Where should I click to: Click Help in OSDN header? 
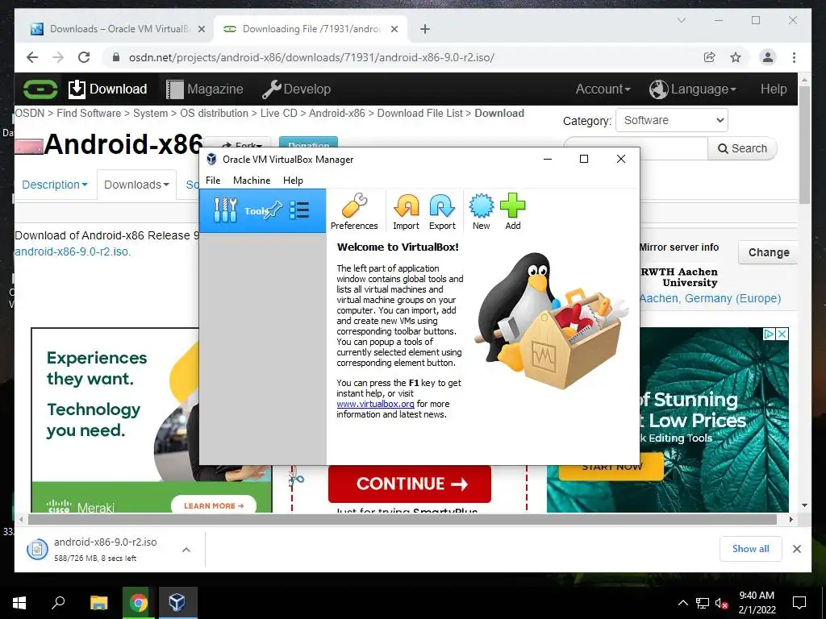tap(774, 89)
